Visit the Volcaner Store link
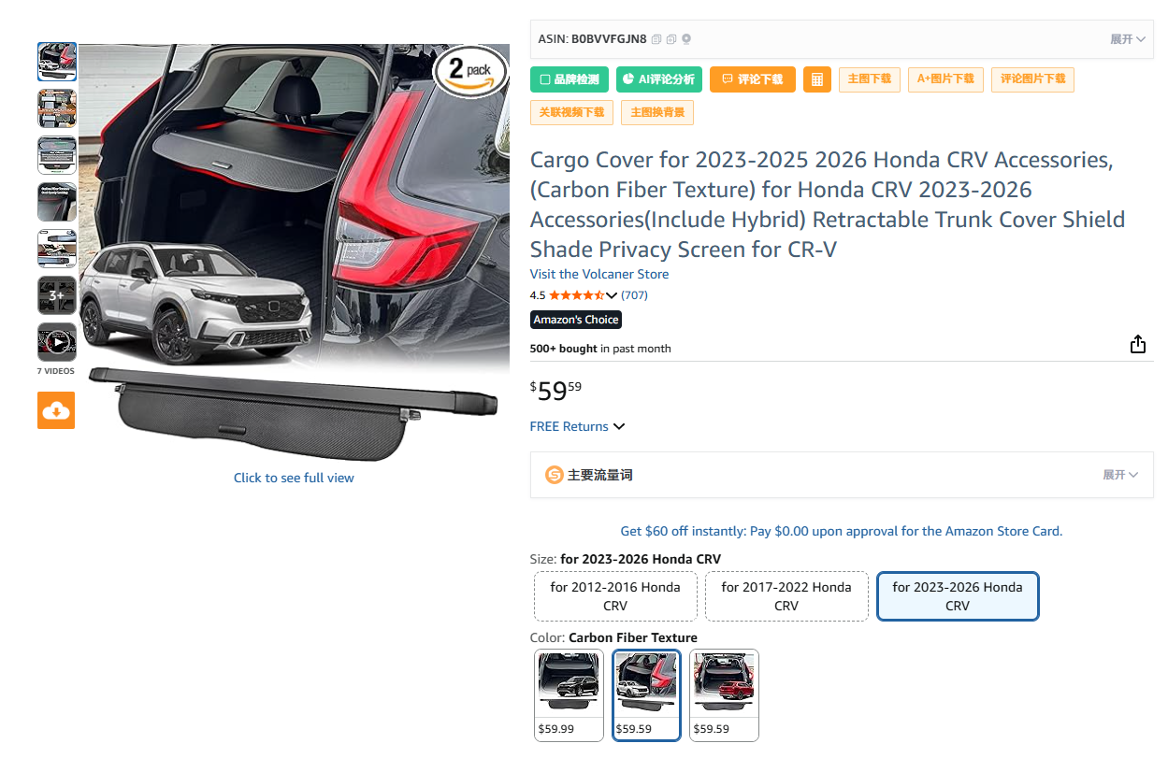This screenshot has height=758, width=1168. (x=599, y=274)
